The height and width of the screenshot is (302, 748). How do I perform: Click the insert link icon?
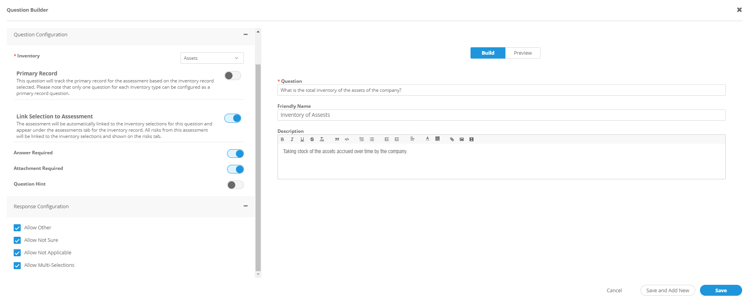(452, 139)
